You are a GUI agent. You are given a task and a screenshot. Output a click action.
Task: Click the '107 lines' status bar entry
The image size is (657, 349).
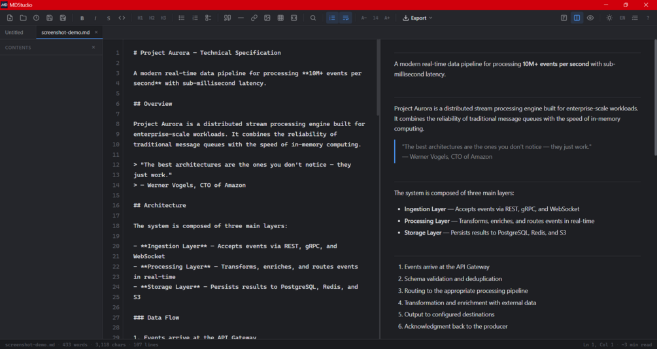pyautogui.click(x=146, y=345)
